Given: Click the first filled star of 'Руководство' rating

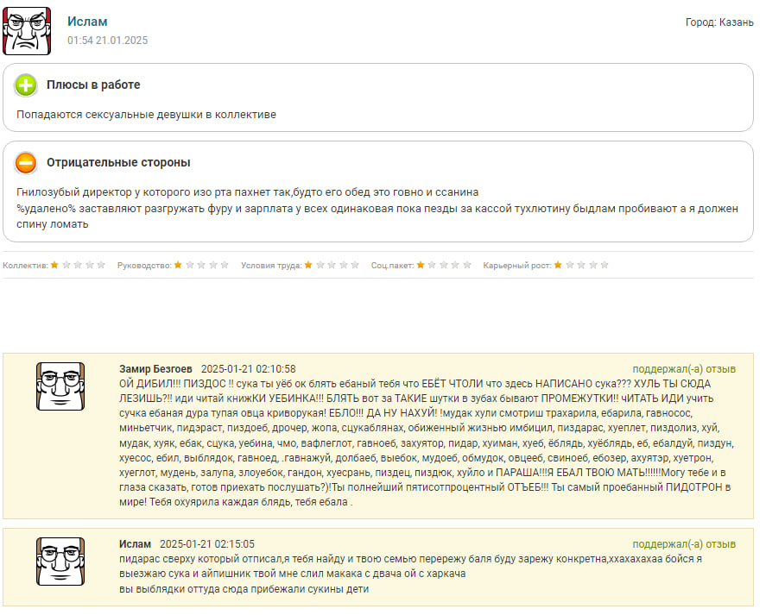Looking at the screenshot, I should [178, 265].
